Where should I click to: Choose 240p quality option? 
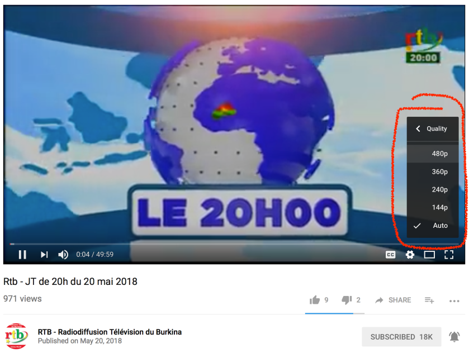click(433, 189)
